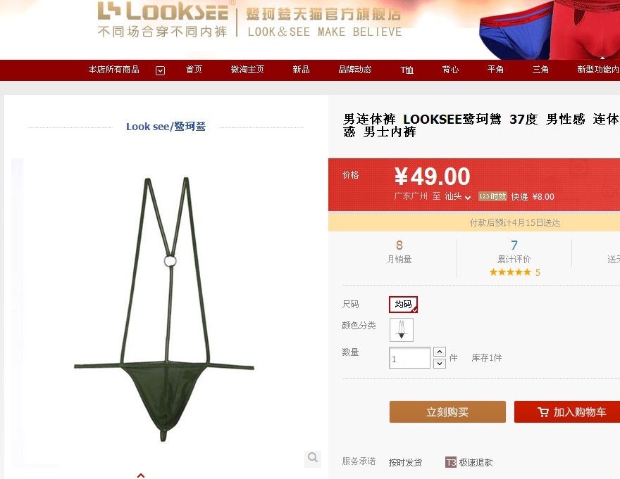620x479 pixels.
Task: Click the magnifier zoom icon on product image
Action: (312, 458)
